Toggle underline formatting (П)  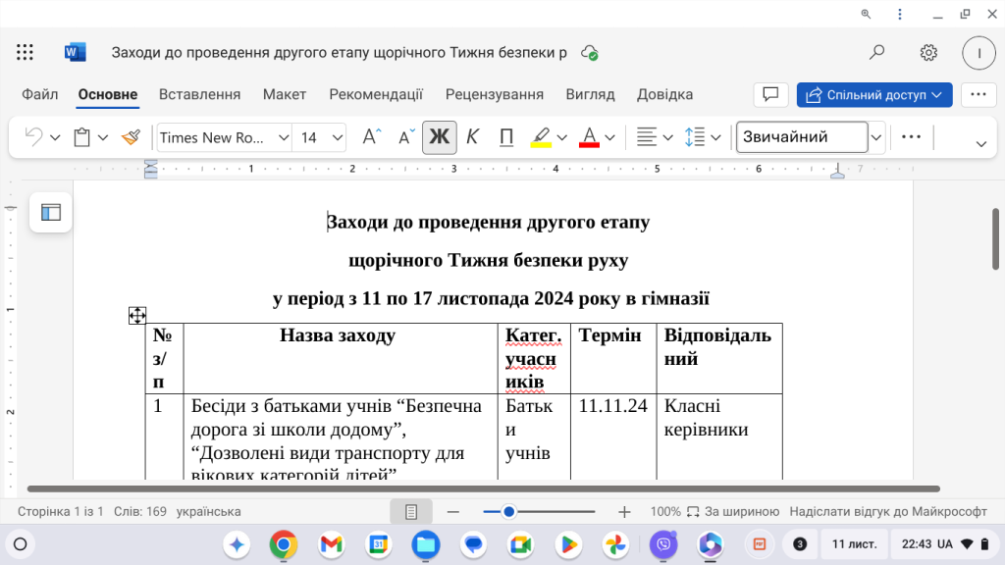point(505,137)
